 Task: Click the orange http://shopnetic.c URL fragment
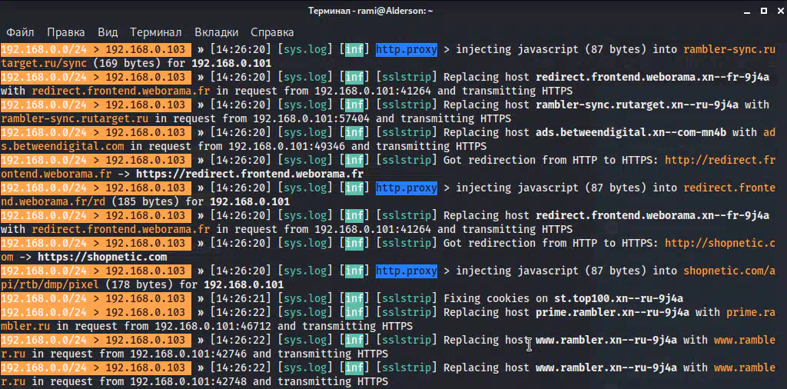[720, 243]
